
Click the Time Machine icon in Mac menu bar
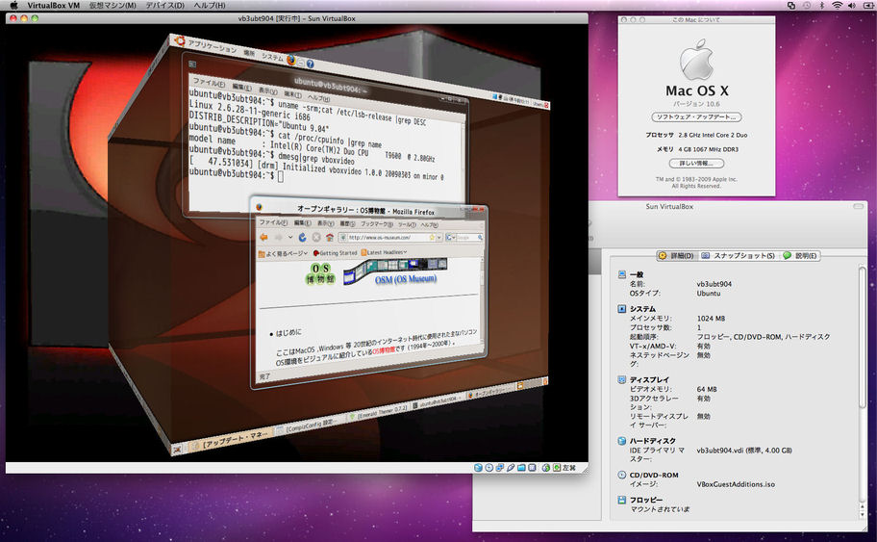[x=807, y=5]
